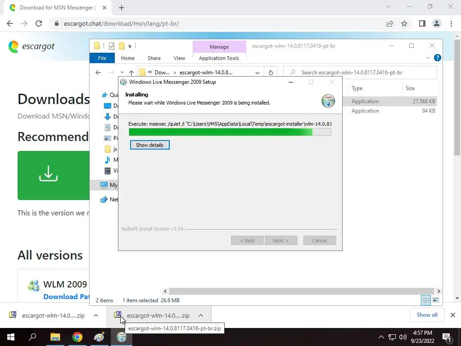Open WLM 2009 Download Patched link
This screenshot has width=461, height=346.
point(67,297)
